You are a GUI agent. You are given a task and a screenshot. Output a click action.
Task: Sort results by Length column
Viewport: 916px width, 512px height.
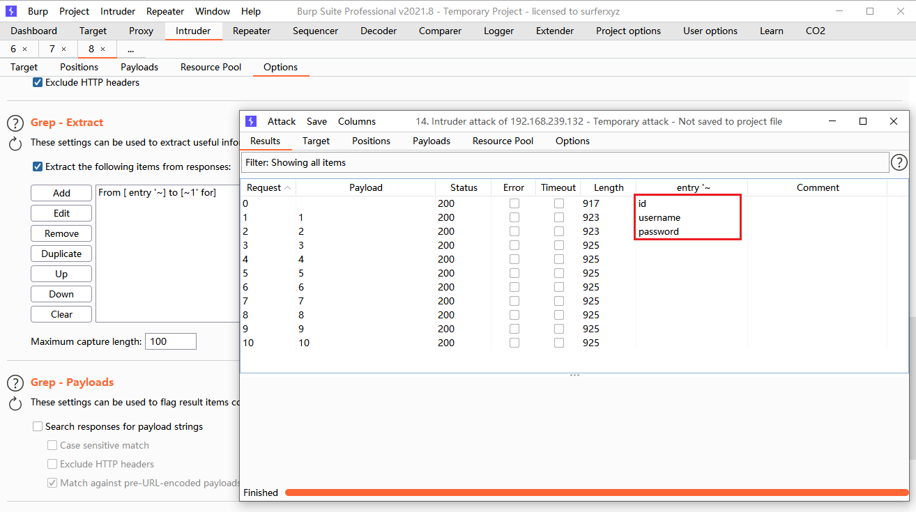609,187
